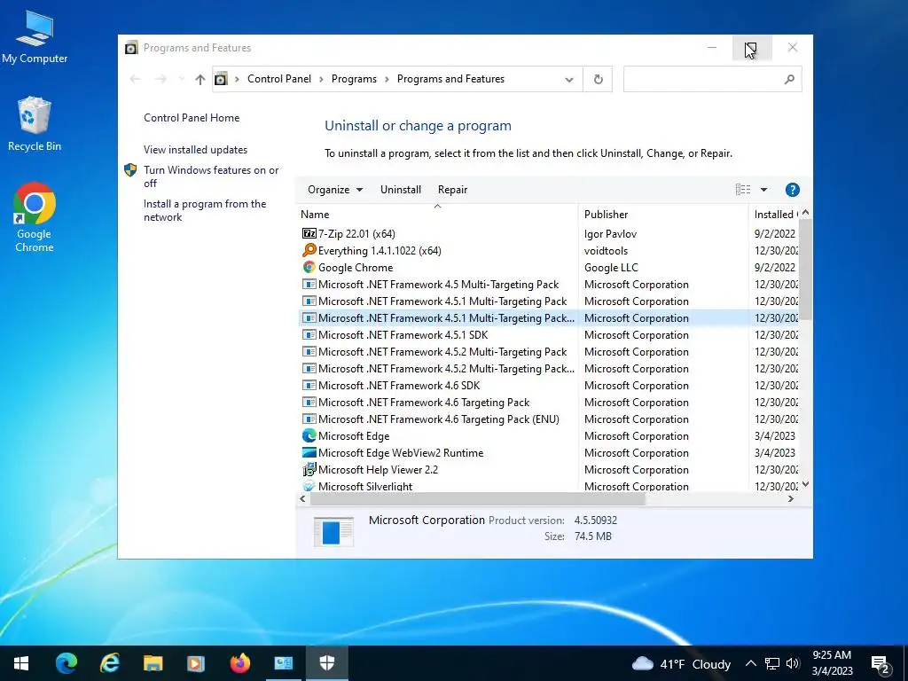Launch Microsoft Edge from the taskbar
The width and height of the screenshot is (908, 681).
pyautogui.click(x=66, y=663)
